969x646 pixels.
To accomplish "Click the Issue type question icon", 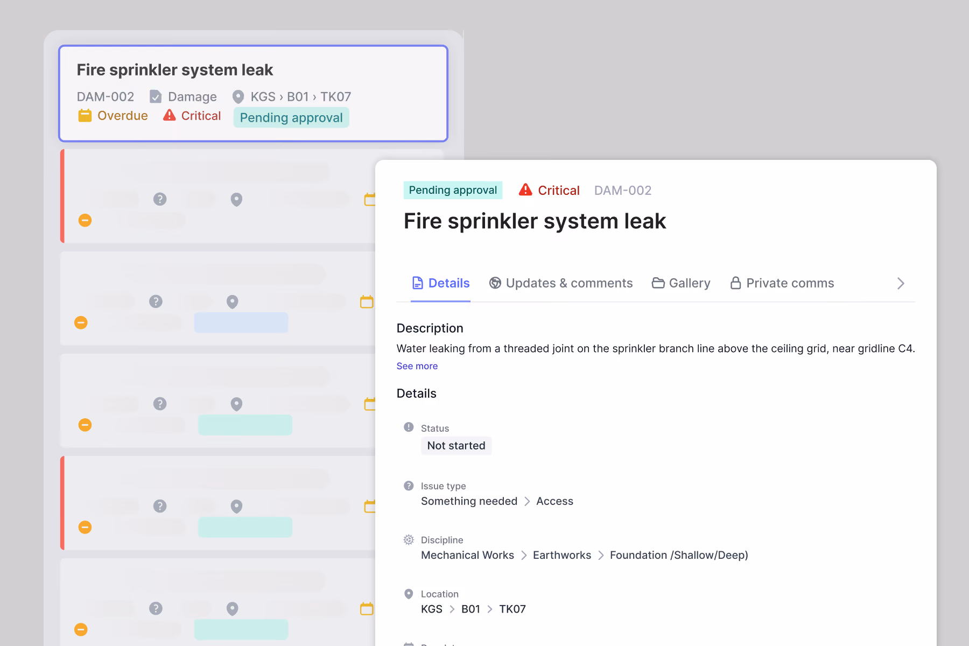I will (x=409, y=486).
